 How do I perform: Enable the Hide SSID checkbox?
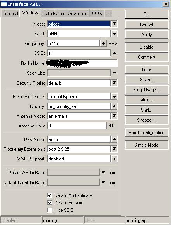[50, 210]
